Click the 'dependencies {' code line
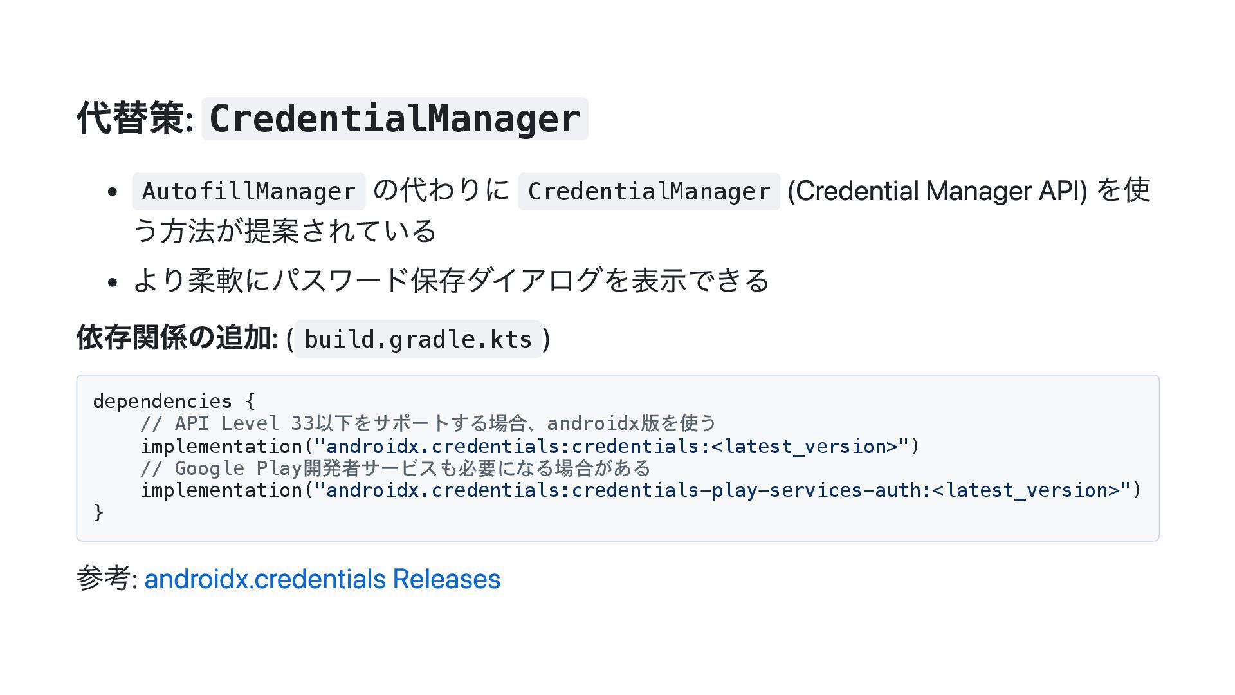1235x695 pixels. [x=174, y=402]
